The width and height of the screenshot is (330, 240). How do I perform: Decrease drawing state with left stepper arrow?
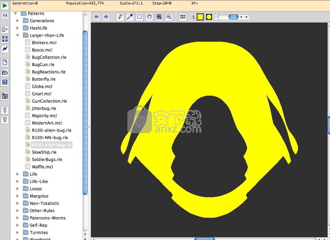[241, 17]
